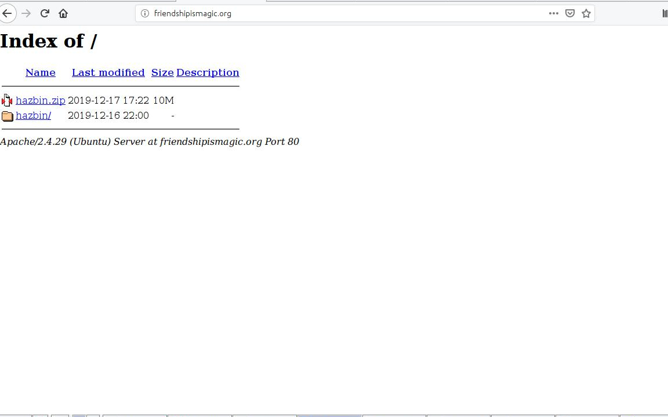Open the page actions three-dot menu
This screenshot has width=668, height=417.
coord(553,13)
